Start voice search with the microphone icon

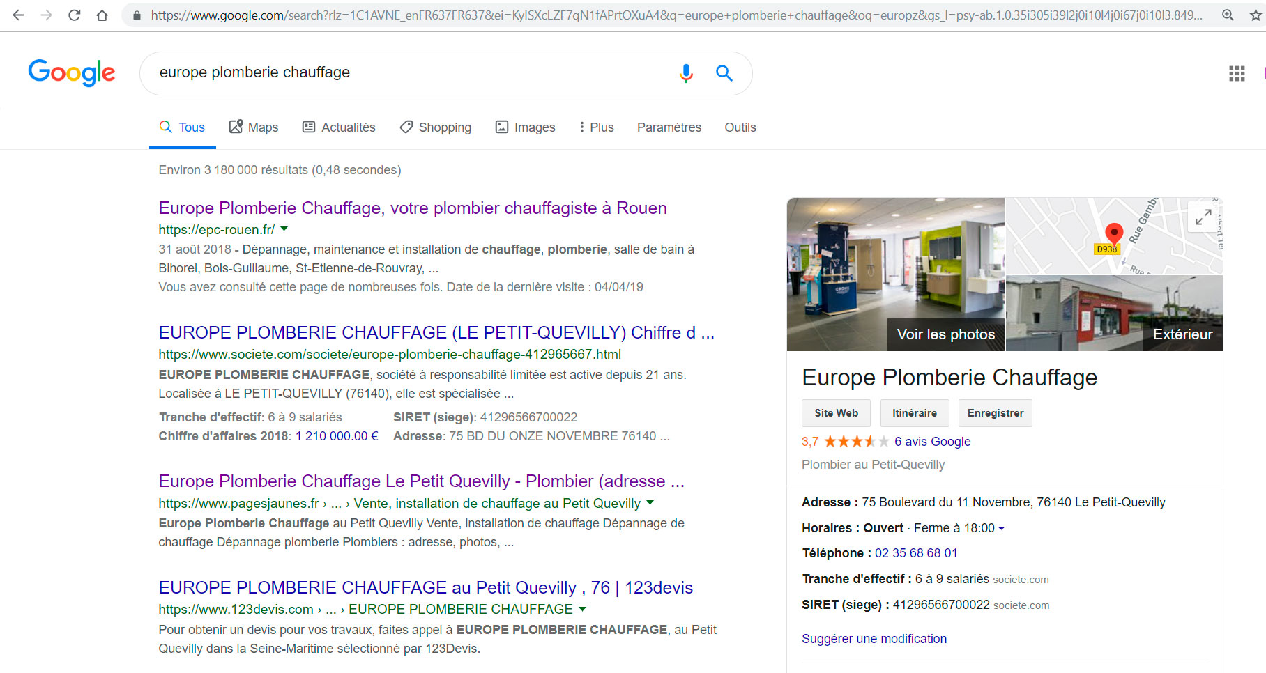pyautogui.click(x=686, y=73)
